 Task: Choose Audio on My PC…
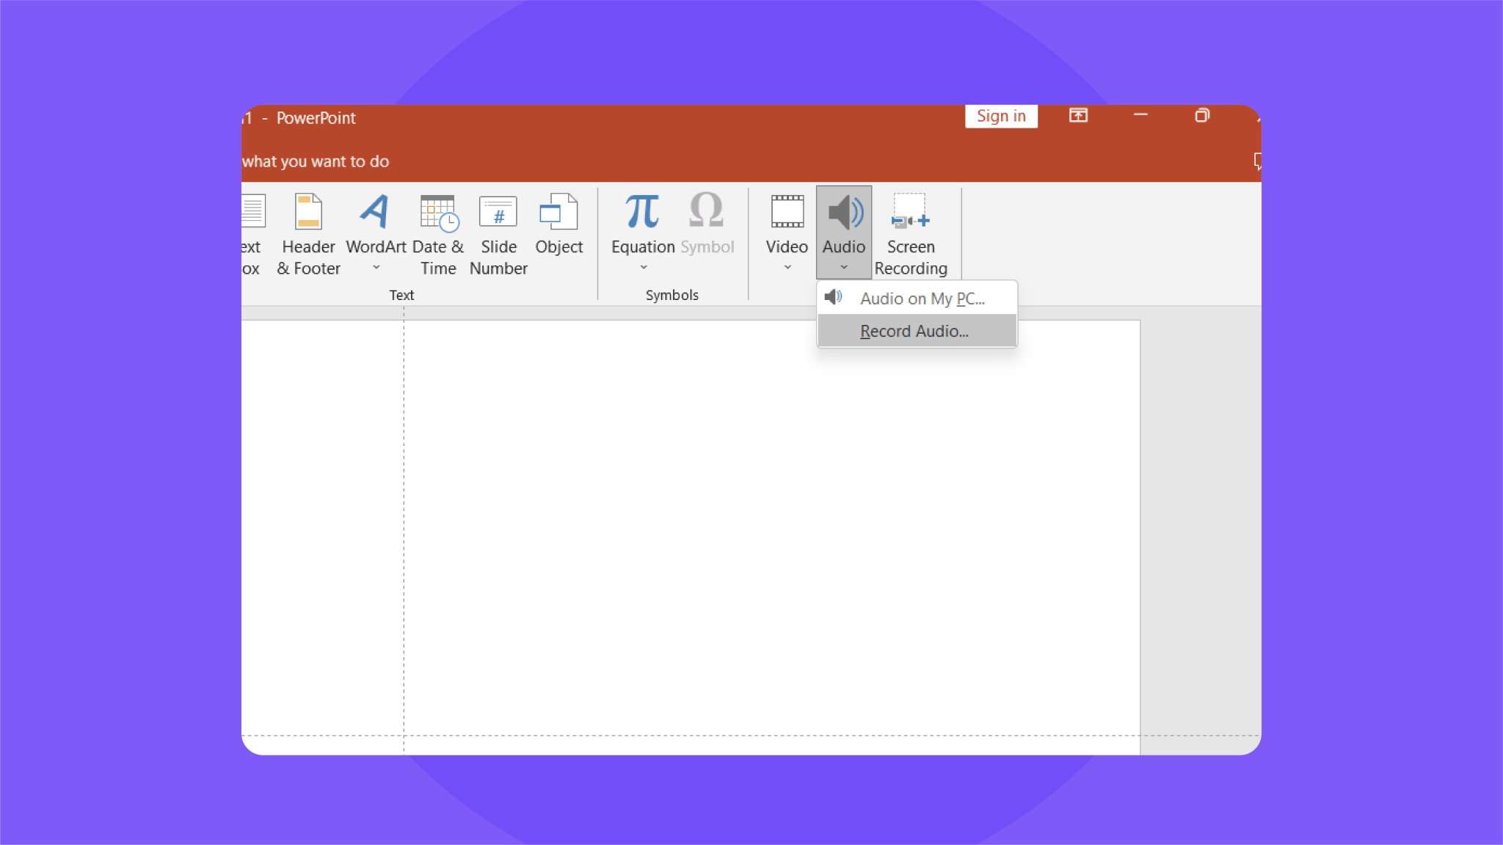917,299
